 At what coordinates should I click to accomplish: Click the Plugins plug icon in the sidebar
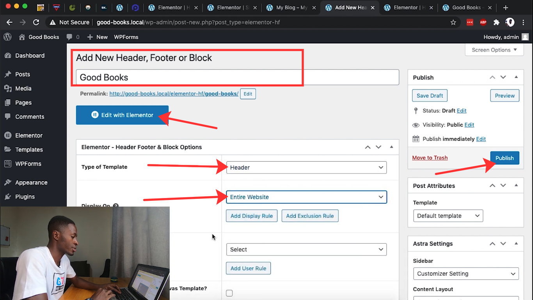coord(7,196)
